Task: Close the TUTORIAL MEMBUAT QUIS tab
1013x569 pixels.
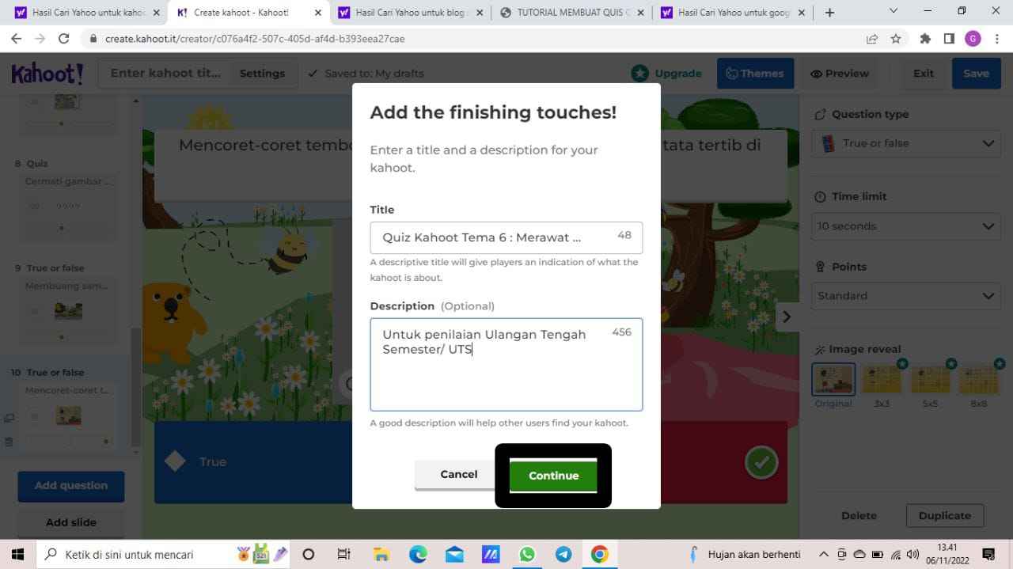Action: coord(639,13)
